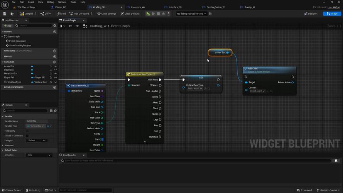
Task: Open the Category Default dropdown
Action: click(37, 141)
